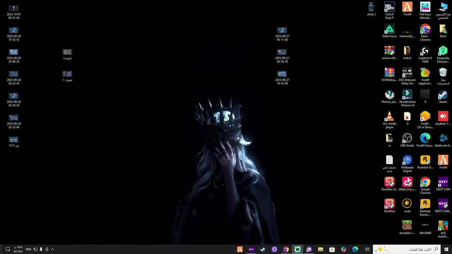Select video 2025-09-26 20-52-04
452x254 pixels.
14,121
